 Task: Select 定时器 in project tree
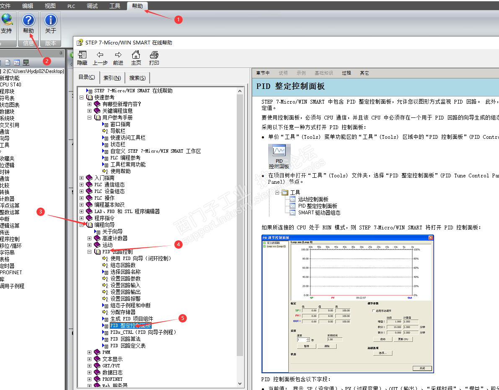[x=7, y=266]
